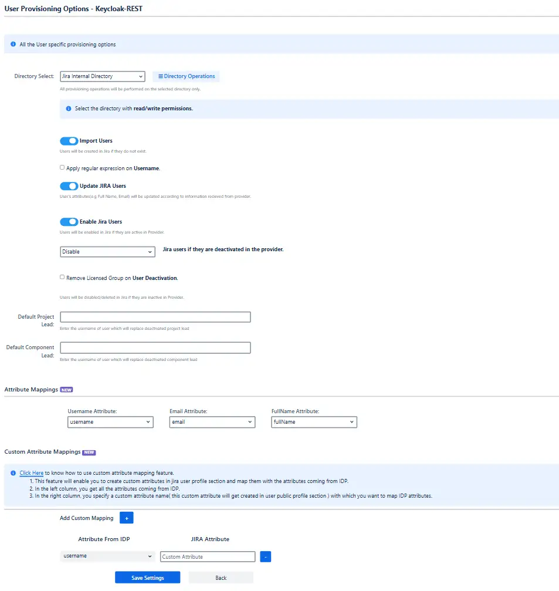Image resolution: width=559 pixels, height=591 pixels.
Task: Open the Attribute From IDP dropdown
Action: (x=107, y=556)
